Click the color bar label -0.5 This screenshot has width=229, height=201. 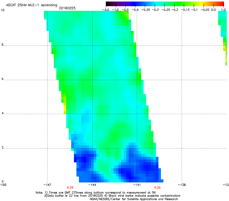pyautogui.click(x=125, y=10)
